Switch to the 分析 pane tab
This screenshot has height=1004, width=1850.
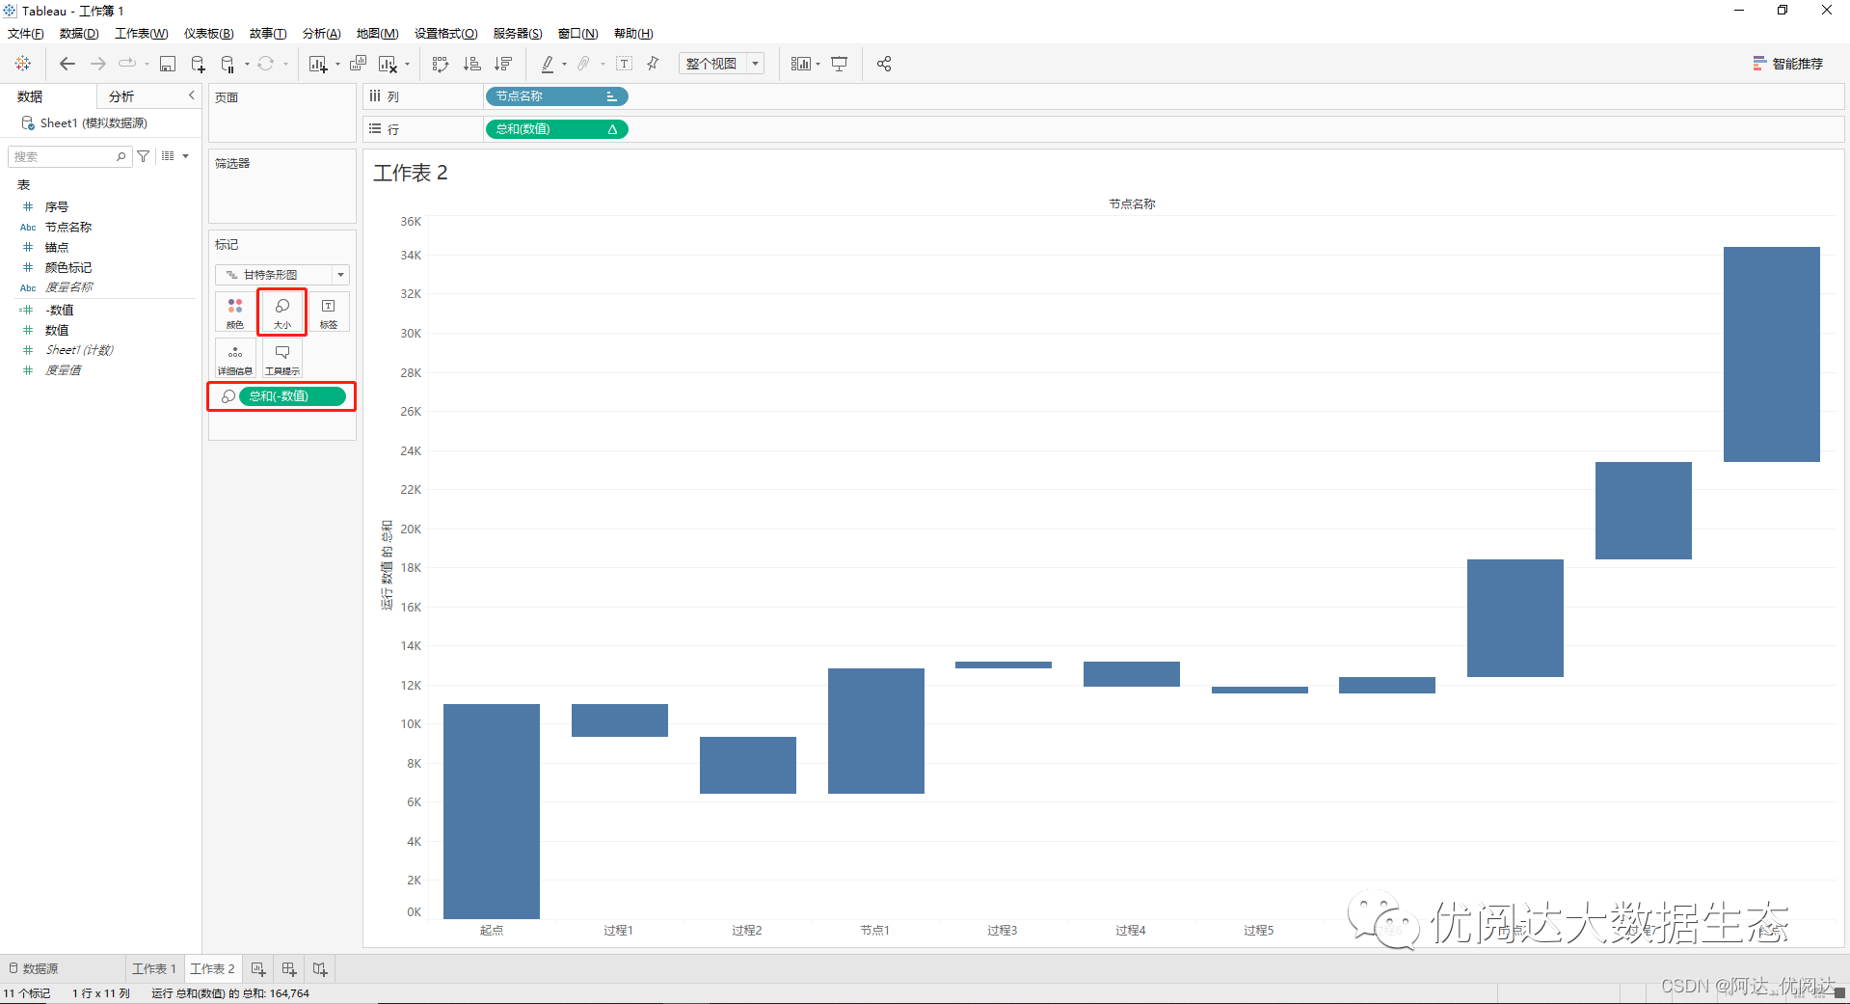click(121, 96)
